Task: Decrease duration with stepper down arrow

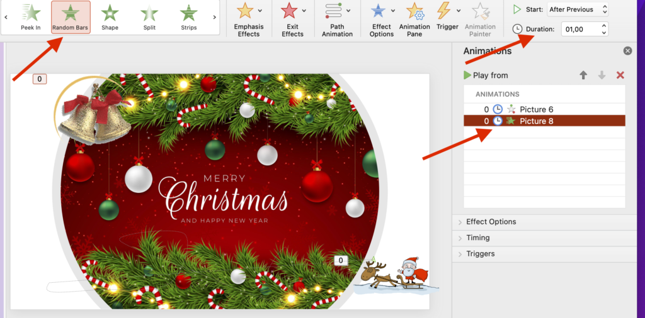Action: [603, 33]
